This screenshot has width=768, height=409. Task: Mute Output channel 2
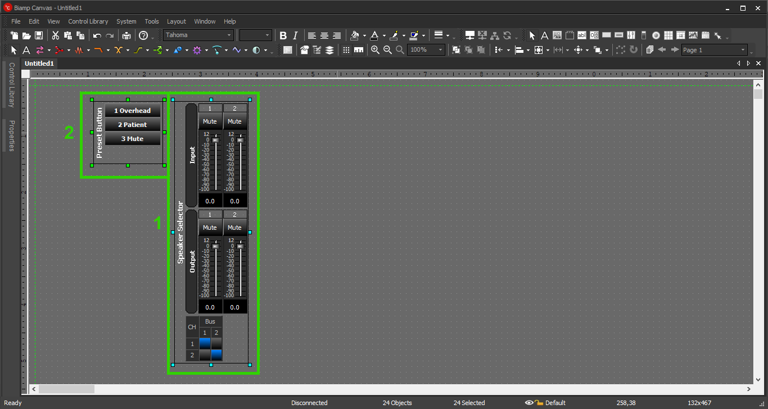(x=234, y=228)
